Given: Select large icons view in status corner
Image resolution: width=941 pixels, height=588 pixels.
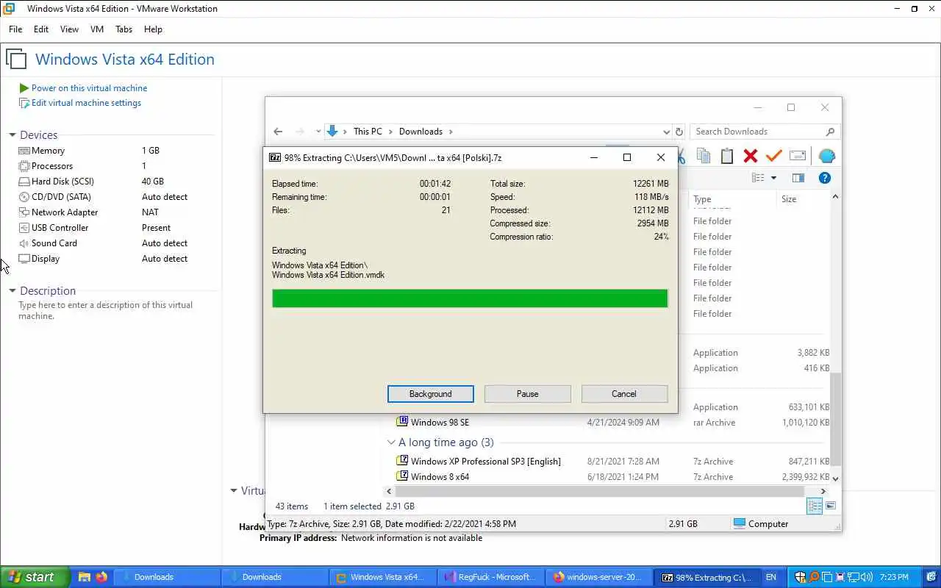Looking at the screenshot, I should click(x=831, y=506).
